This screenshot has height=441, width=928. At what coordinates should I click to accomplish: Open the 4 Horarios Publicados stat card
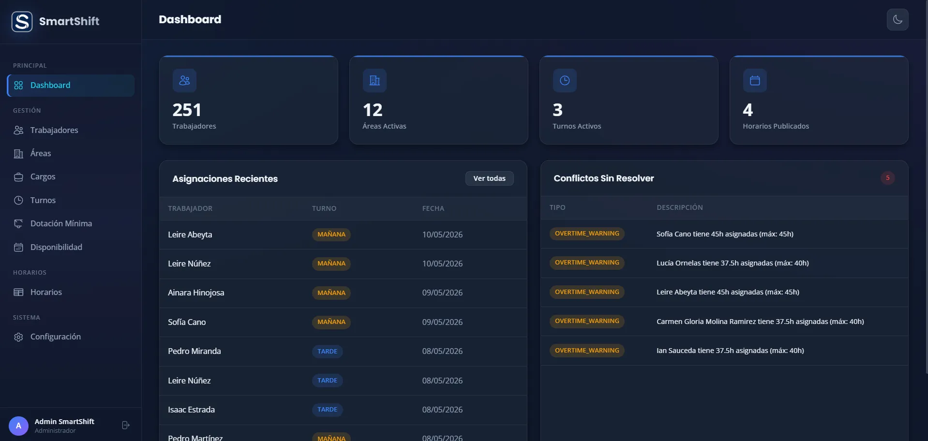coord(819,100)
